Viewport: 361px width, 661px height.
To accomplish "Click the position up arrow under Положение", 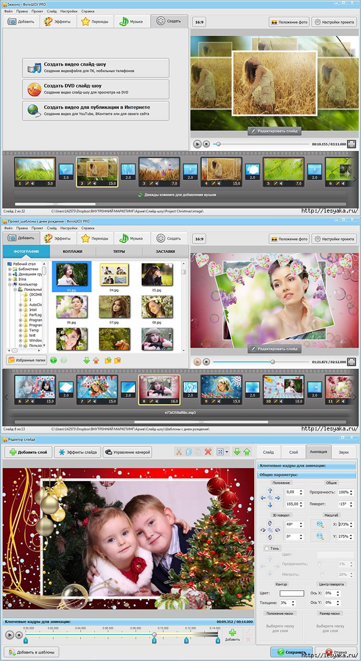I will tap(270, 491).
